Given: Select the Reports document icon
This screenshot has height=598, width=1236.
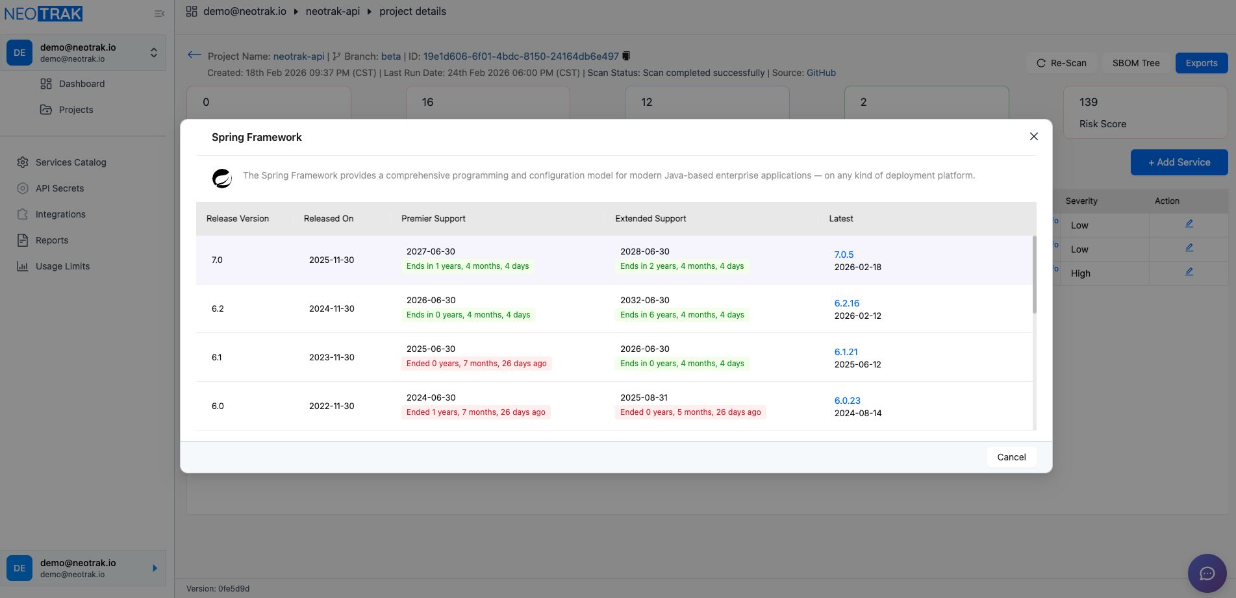Looking at the screenshot, I should pyautogui.click(x=23, y=240).
